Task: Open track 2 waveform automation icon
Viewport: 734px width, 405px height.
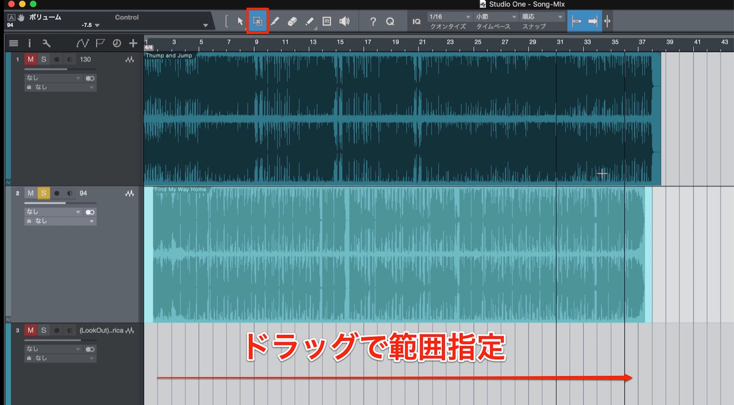Action: 130,194
